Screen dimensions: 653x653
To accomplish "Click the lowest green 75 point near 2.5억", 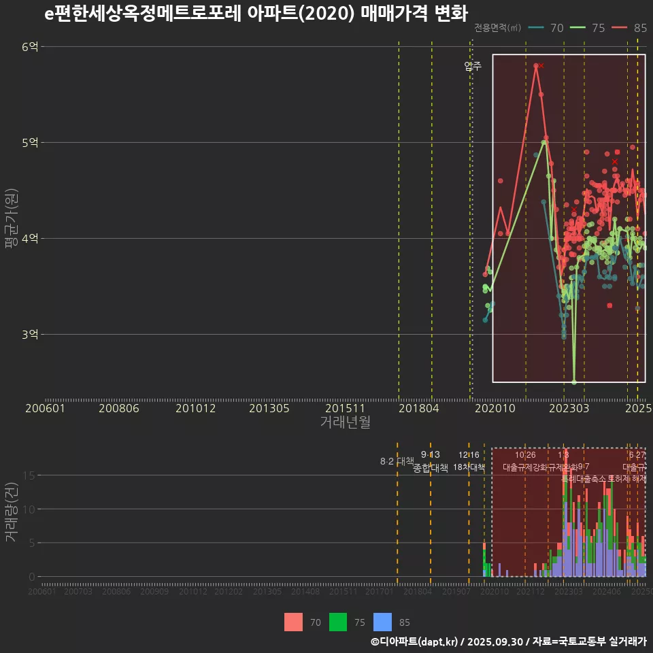I will tap(574, 382).
